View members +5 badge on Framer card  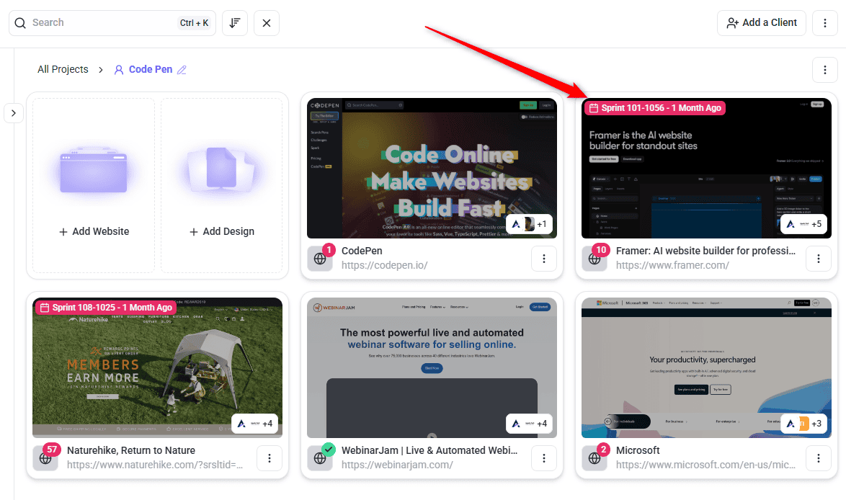tap(803, 224)
